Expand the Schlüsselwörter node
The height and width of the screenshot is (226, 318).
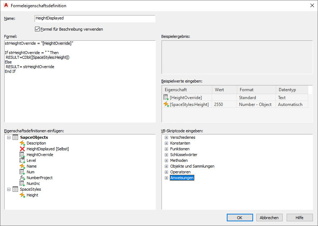pos(166,155)
